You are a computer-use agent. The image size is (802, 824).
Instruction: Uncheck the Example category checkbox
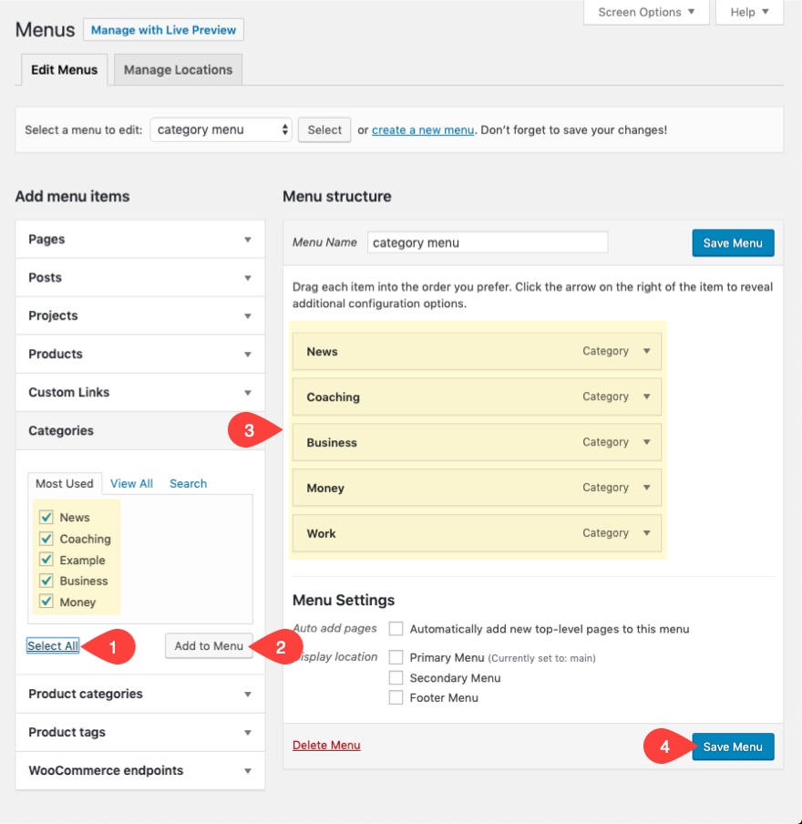(46, 560)
